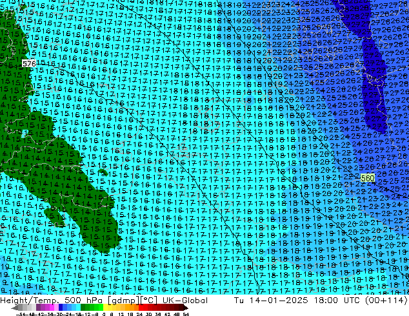The height and width of the screenshot is (316, 409).
Task: Click the yellow swatch in the color legend
Action: pyautogui.click(x=105, y=308)
